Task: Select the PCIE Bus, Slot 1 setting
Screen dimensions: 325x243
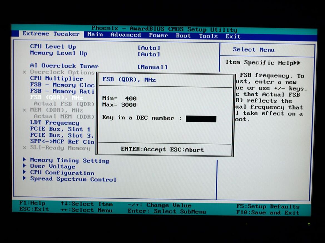Action: tap(60, 129)
